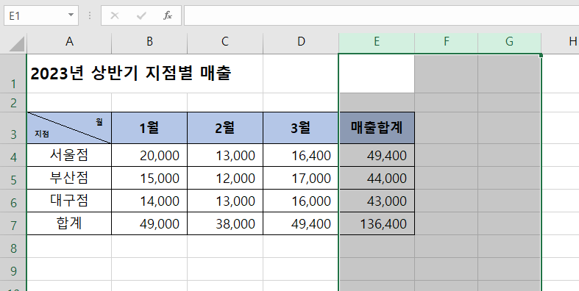Click grand total cell 136,400
This screenshot has height=291, width=579.
pos(377,223)
